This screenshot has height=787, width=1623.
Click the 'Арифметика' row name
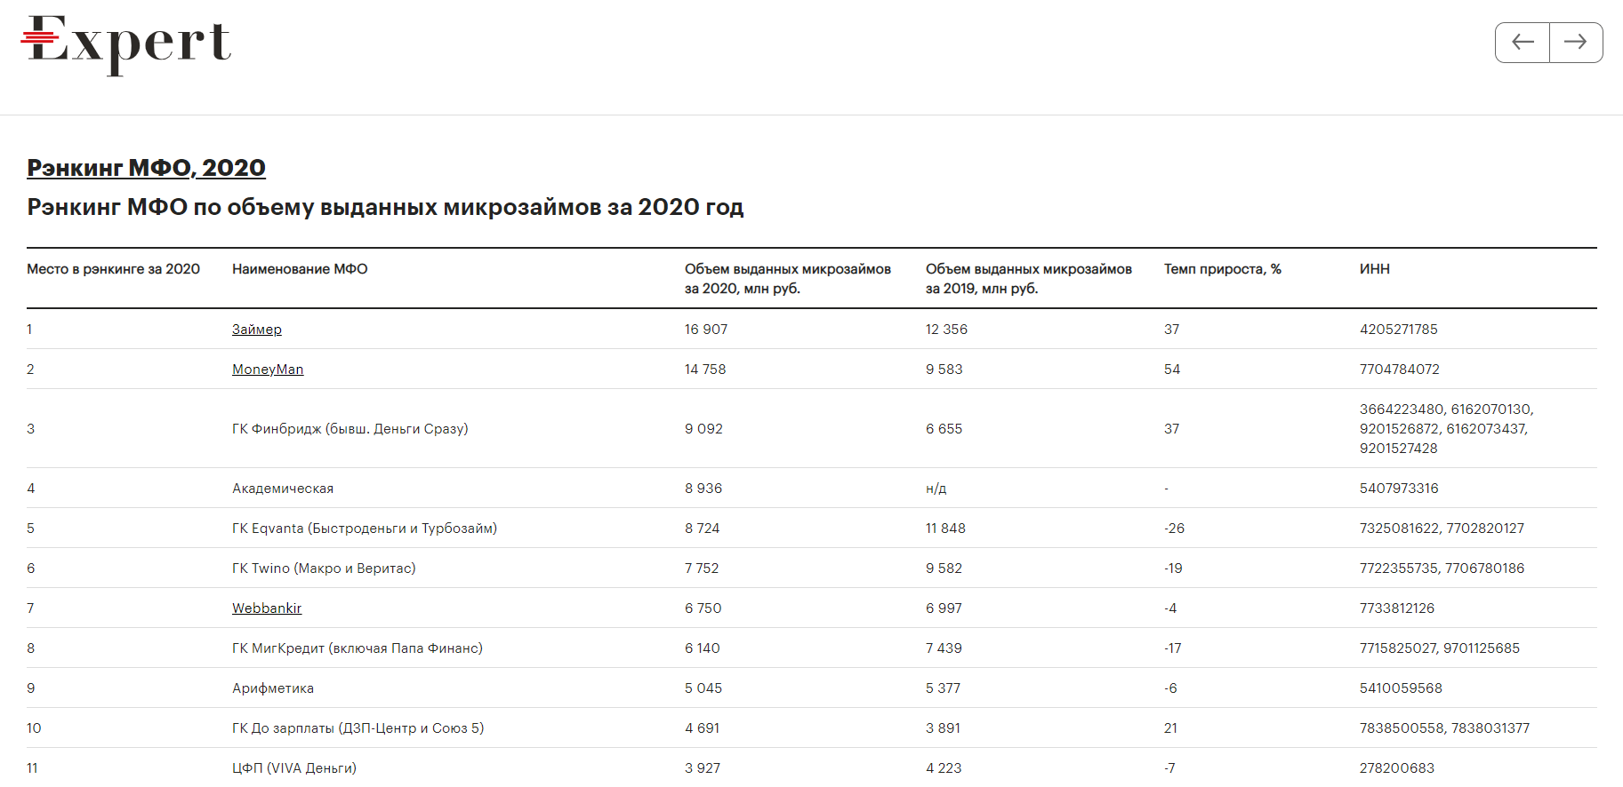[x=272, y=688]
